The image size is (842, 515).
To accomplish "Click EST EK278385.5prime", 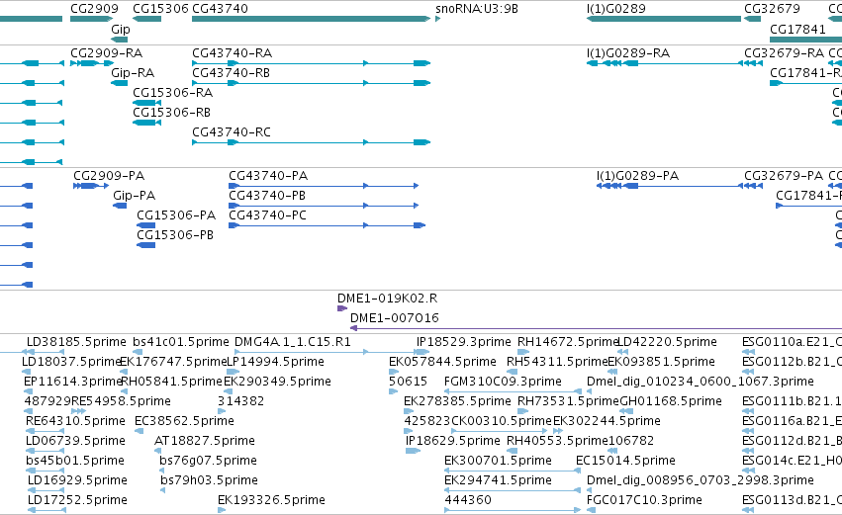I will coord(457,401).
